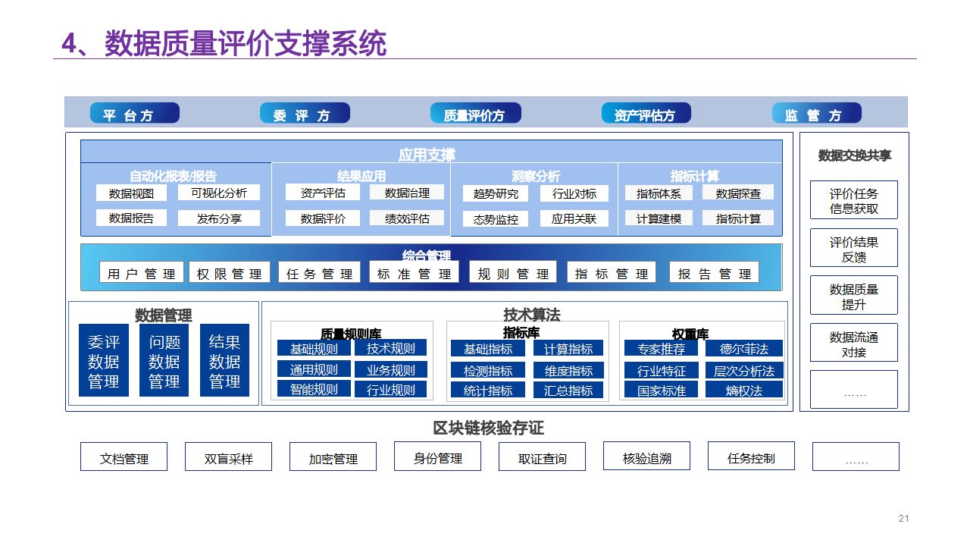Select the 汇总指标 block

click(x=568, y=390)
